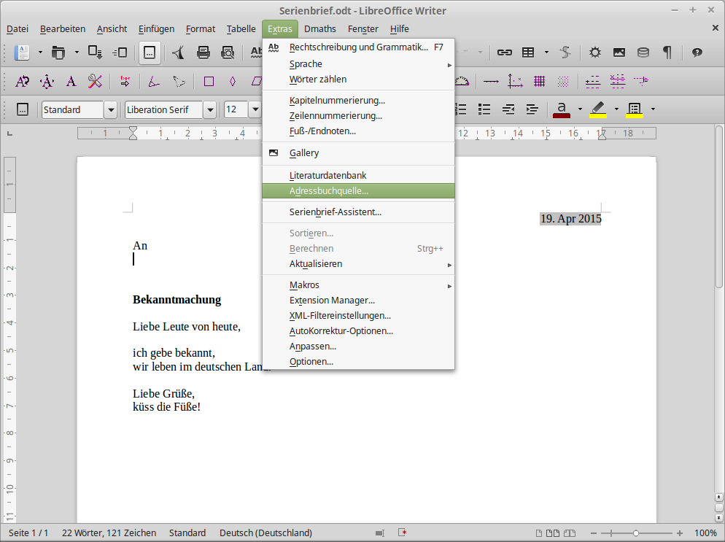The image size is (725, 542).
Task: Toggle the bulleted list button
Action: tap(484, 109)
